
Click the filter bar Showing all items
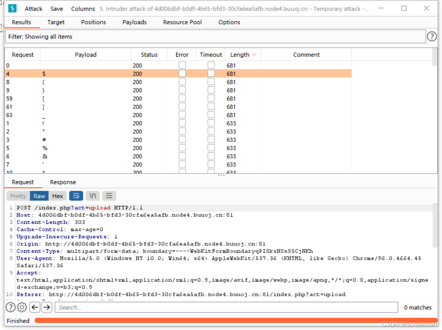(x=215, y=36)
